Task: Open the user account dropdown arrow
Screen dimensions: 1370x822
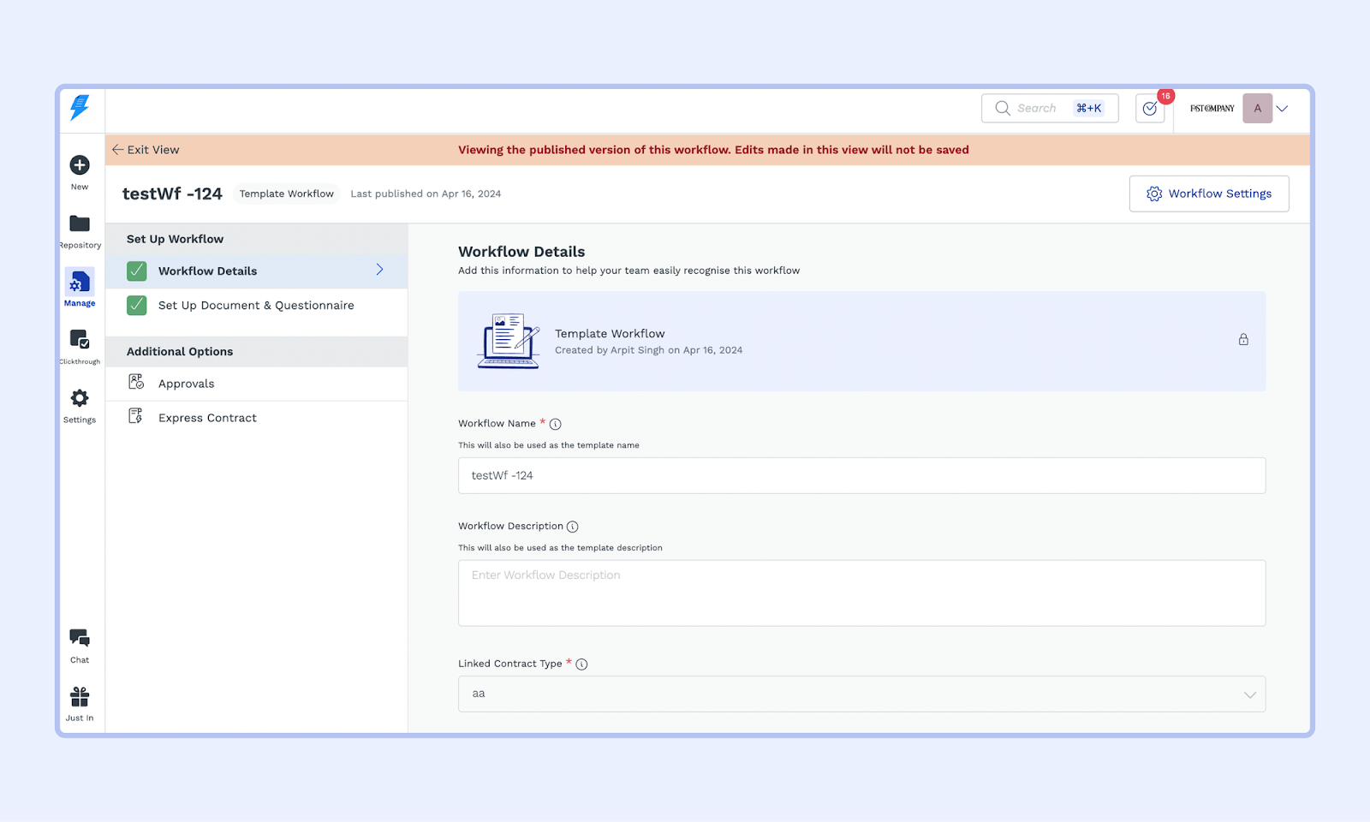Action: tap(1282, 109)
